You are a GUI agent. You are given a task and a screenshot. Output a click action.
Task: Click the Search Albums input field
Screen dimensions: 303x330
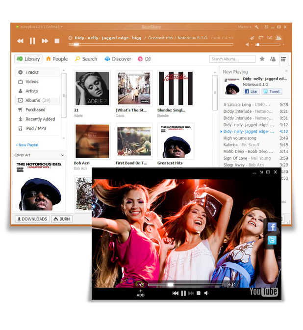(x=232, y=59)
